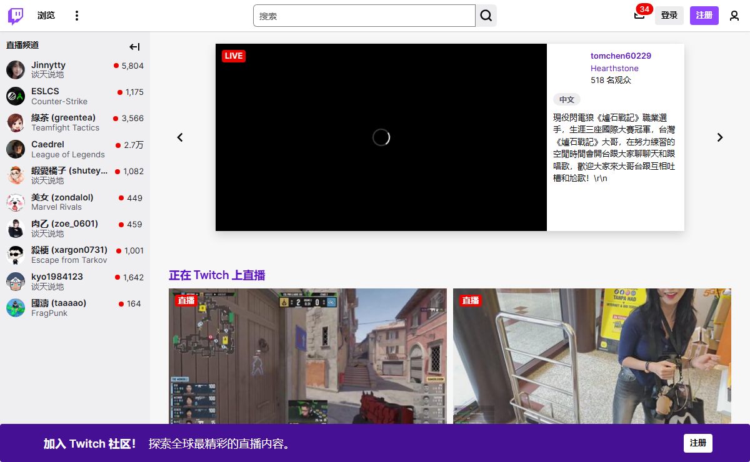Click the FragPunk category text
Image resolution: width=750 pixels, height=462 pixels.
tap(49, 313)
